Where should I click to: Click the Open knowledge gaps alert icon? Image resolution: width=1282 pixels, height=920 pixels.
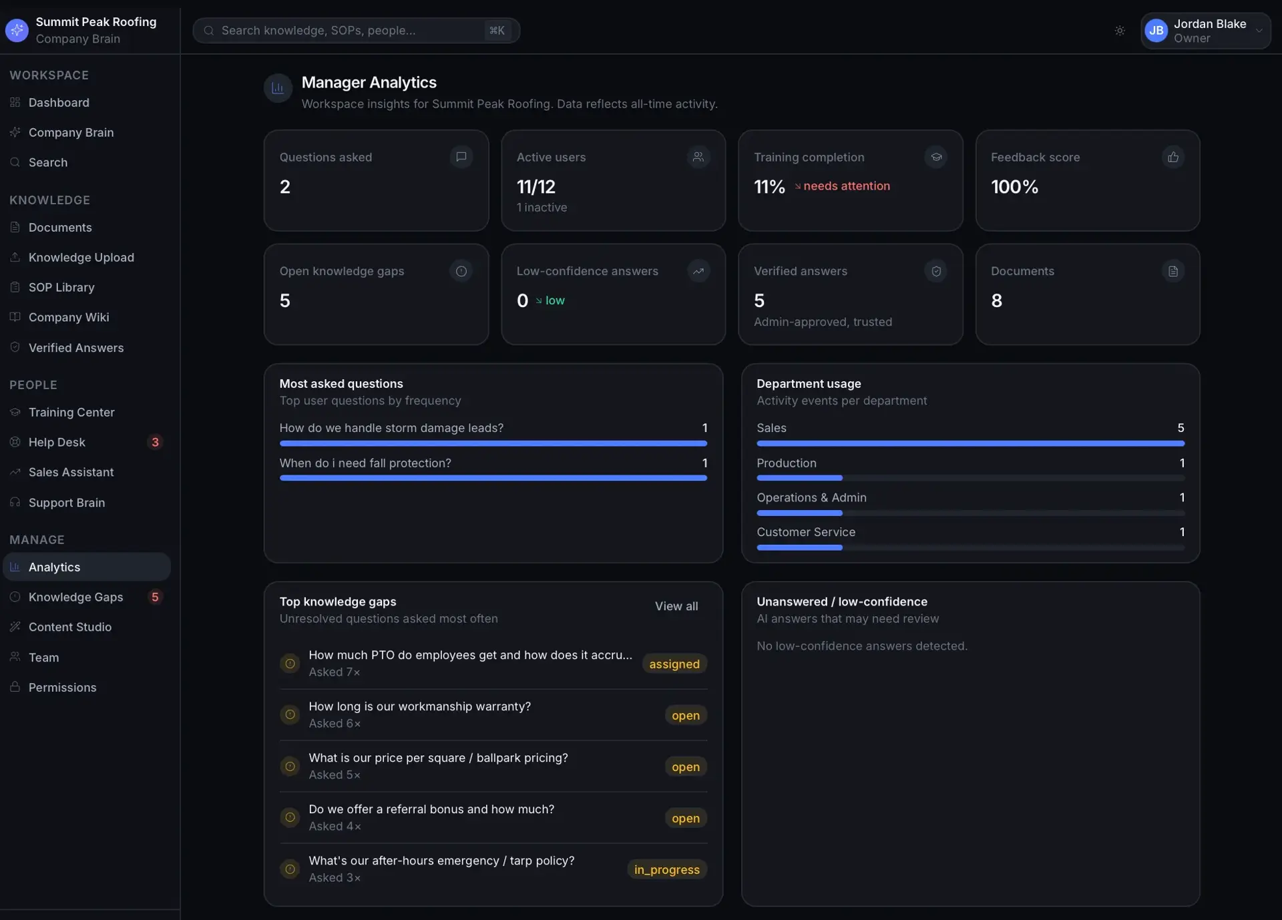[461, 271]
